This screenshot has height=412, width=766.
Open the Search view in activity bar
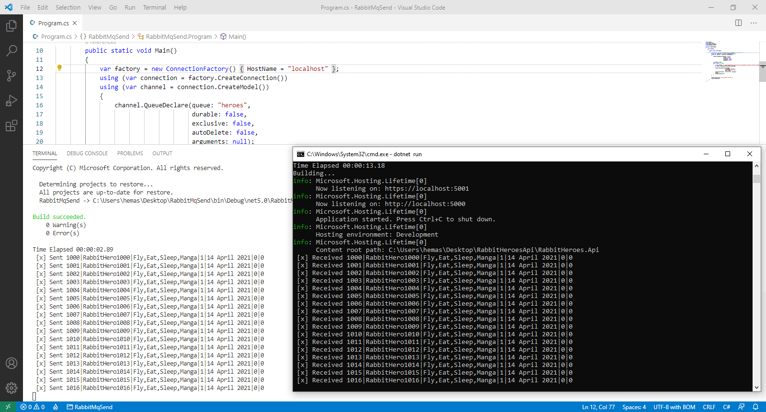(x=11, y=50)
